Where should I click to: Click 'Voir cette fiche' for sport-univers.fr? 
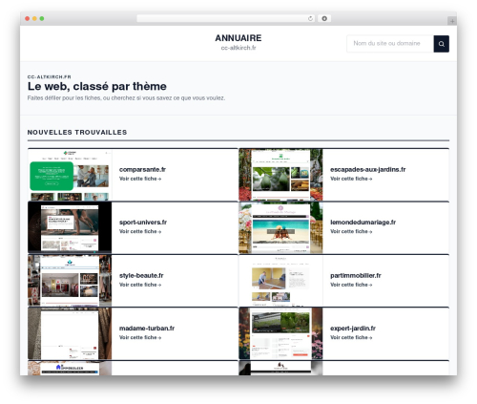tap(140, 231)
